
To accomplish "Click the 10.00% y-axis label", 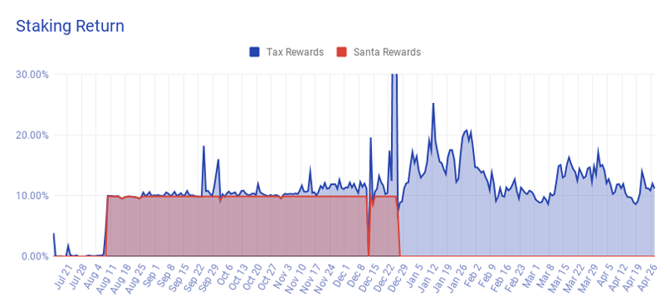I will click(33, 196).
